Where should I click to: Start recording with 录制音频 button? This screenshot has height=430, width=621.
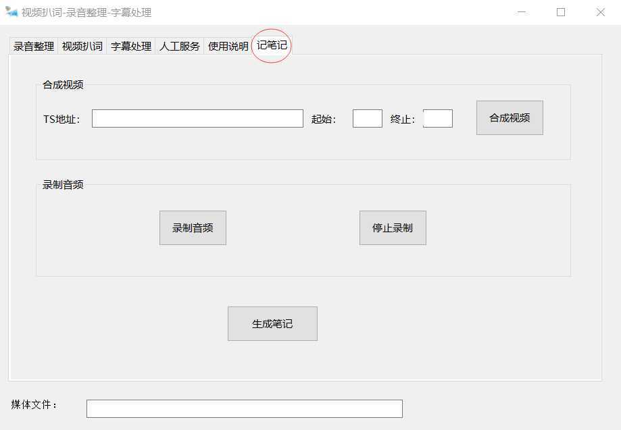pos(193,228)
